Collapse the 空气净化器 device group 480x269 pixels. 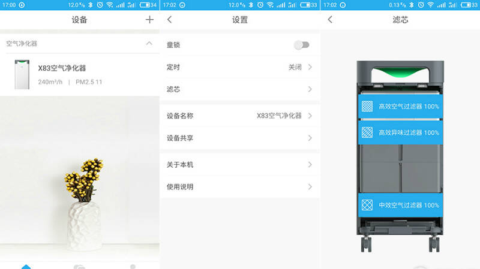point(149,43)
